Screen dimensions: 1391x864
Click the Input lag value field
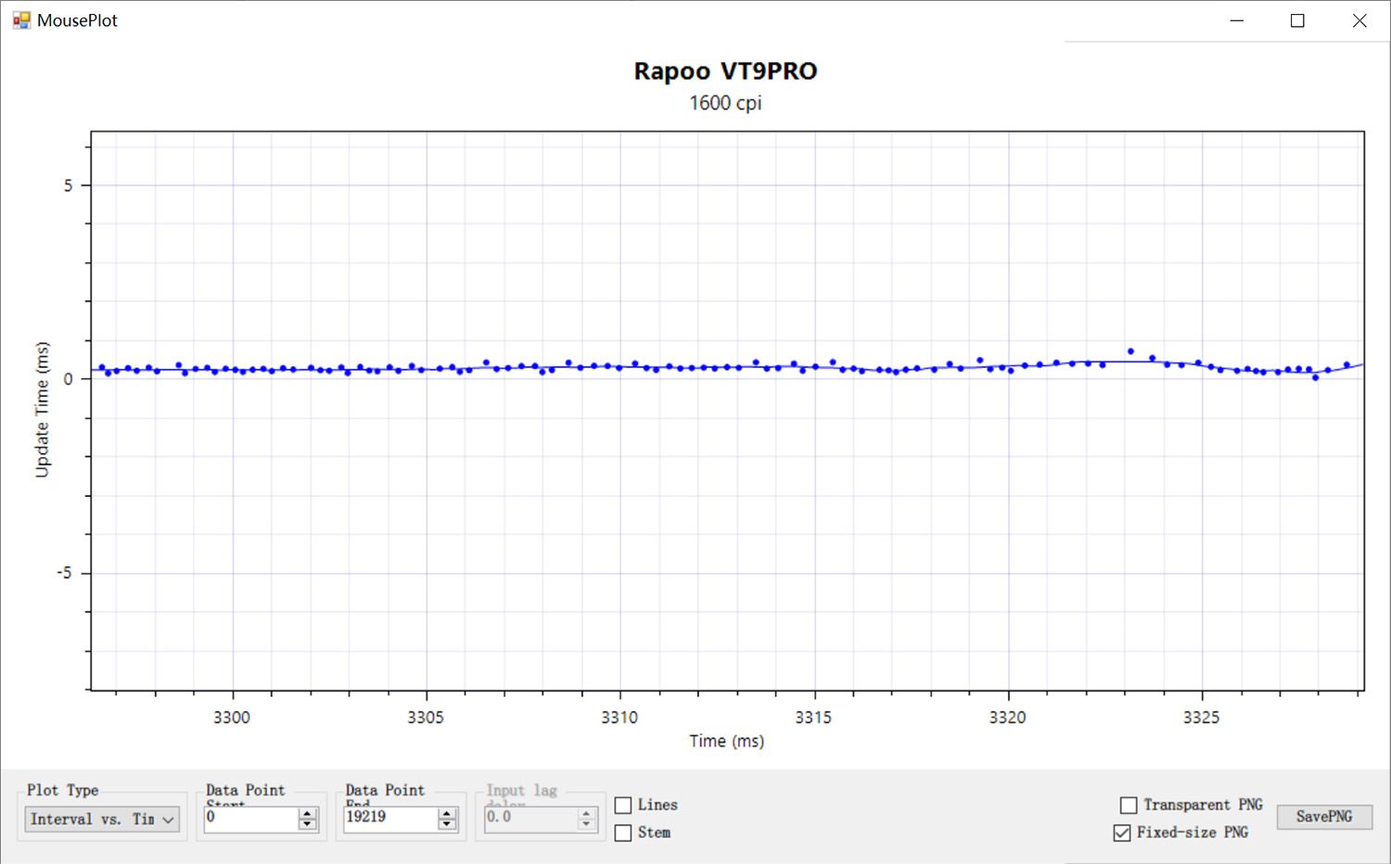tap(530, 819)
